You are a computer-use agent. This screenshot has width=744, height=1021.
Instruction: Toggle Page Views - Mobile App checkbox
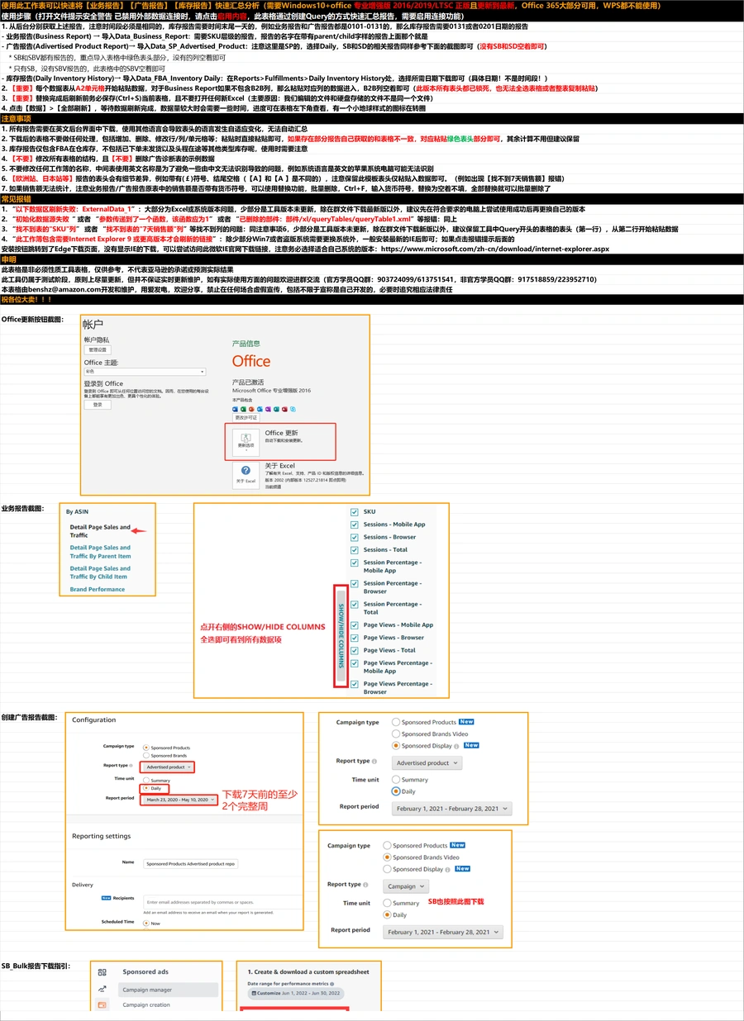tap(355, 625)
